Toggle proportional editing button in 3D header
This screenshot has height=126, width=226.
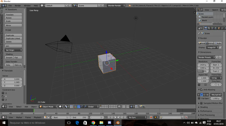click(124, 106)
